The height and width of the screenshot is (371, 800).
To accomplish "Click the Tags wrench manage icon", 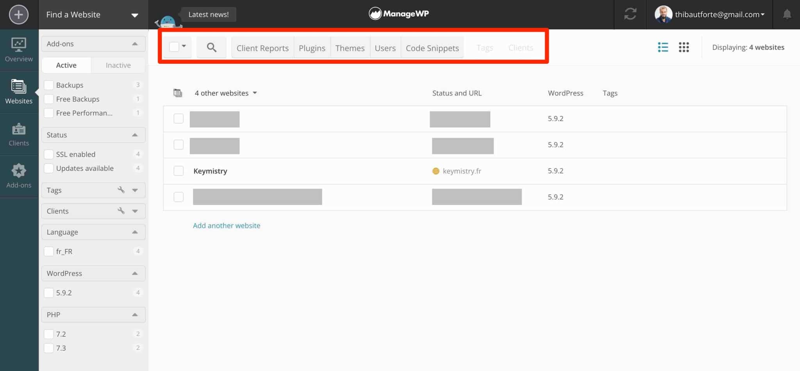I will [x=121, y=190].
